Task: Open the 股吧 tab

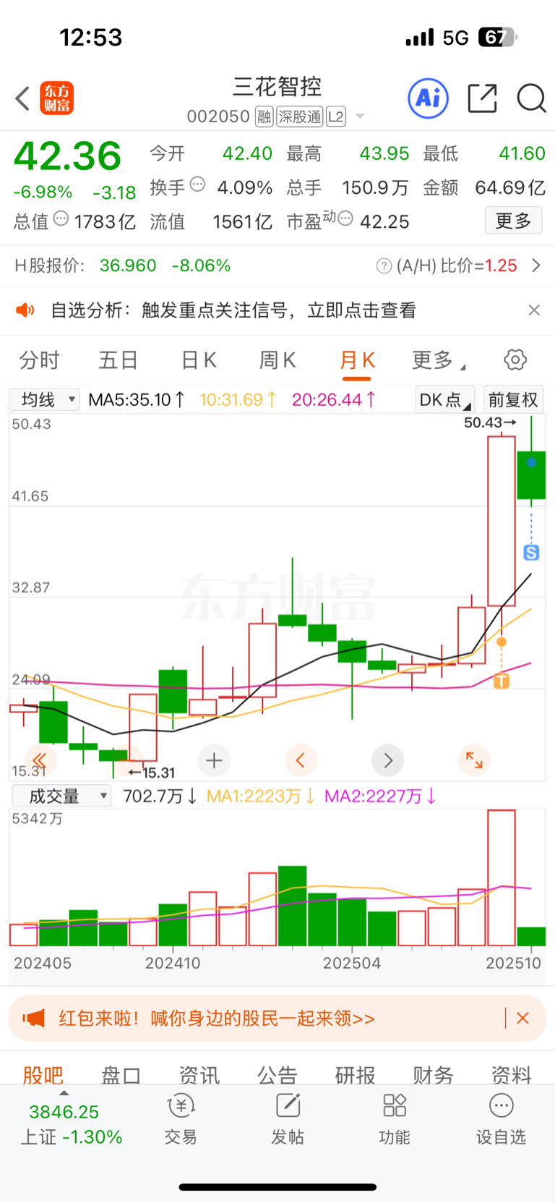Action: pyautogui.click(x=43, y=1074)
